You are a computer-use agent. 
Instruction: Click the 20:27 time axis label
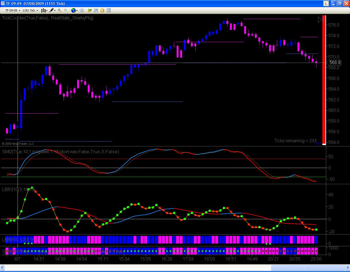click(x=273, y=259)
